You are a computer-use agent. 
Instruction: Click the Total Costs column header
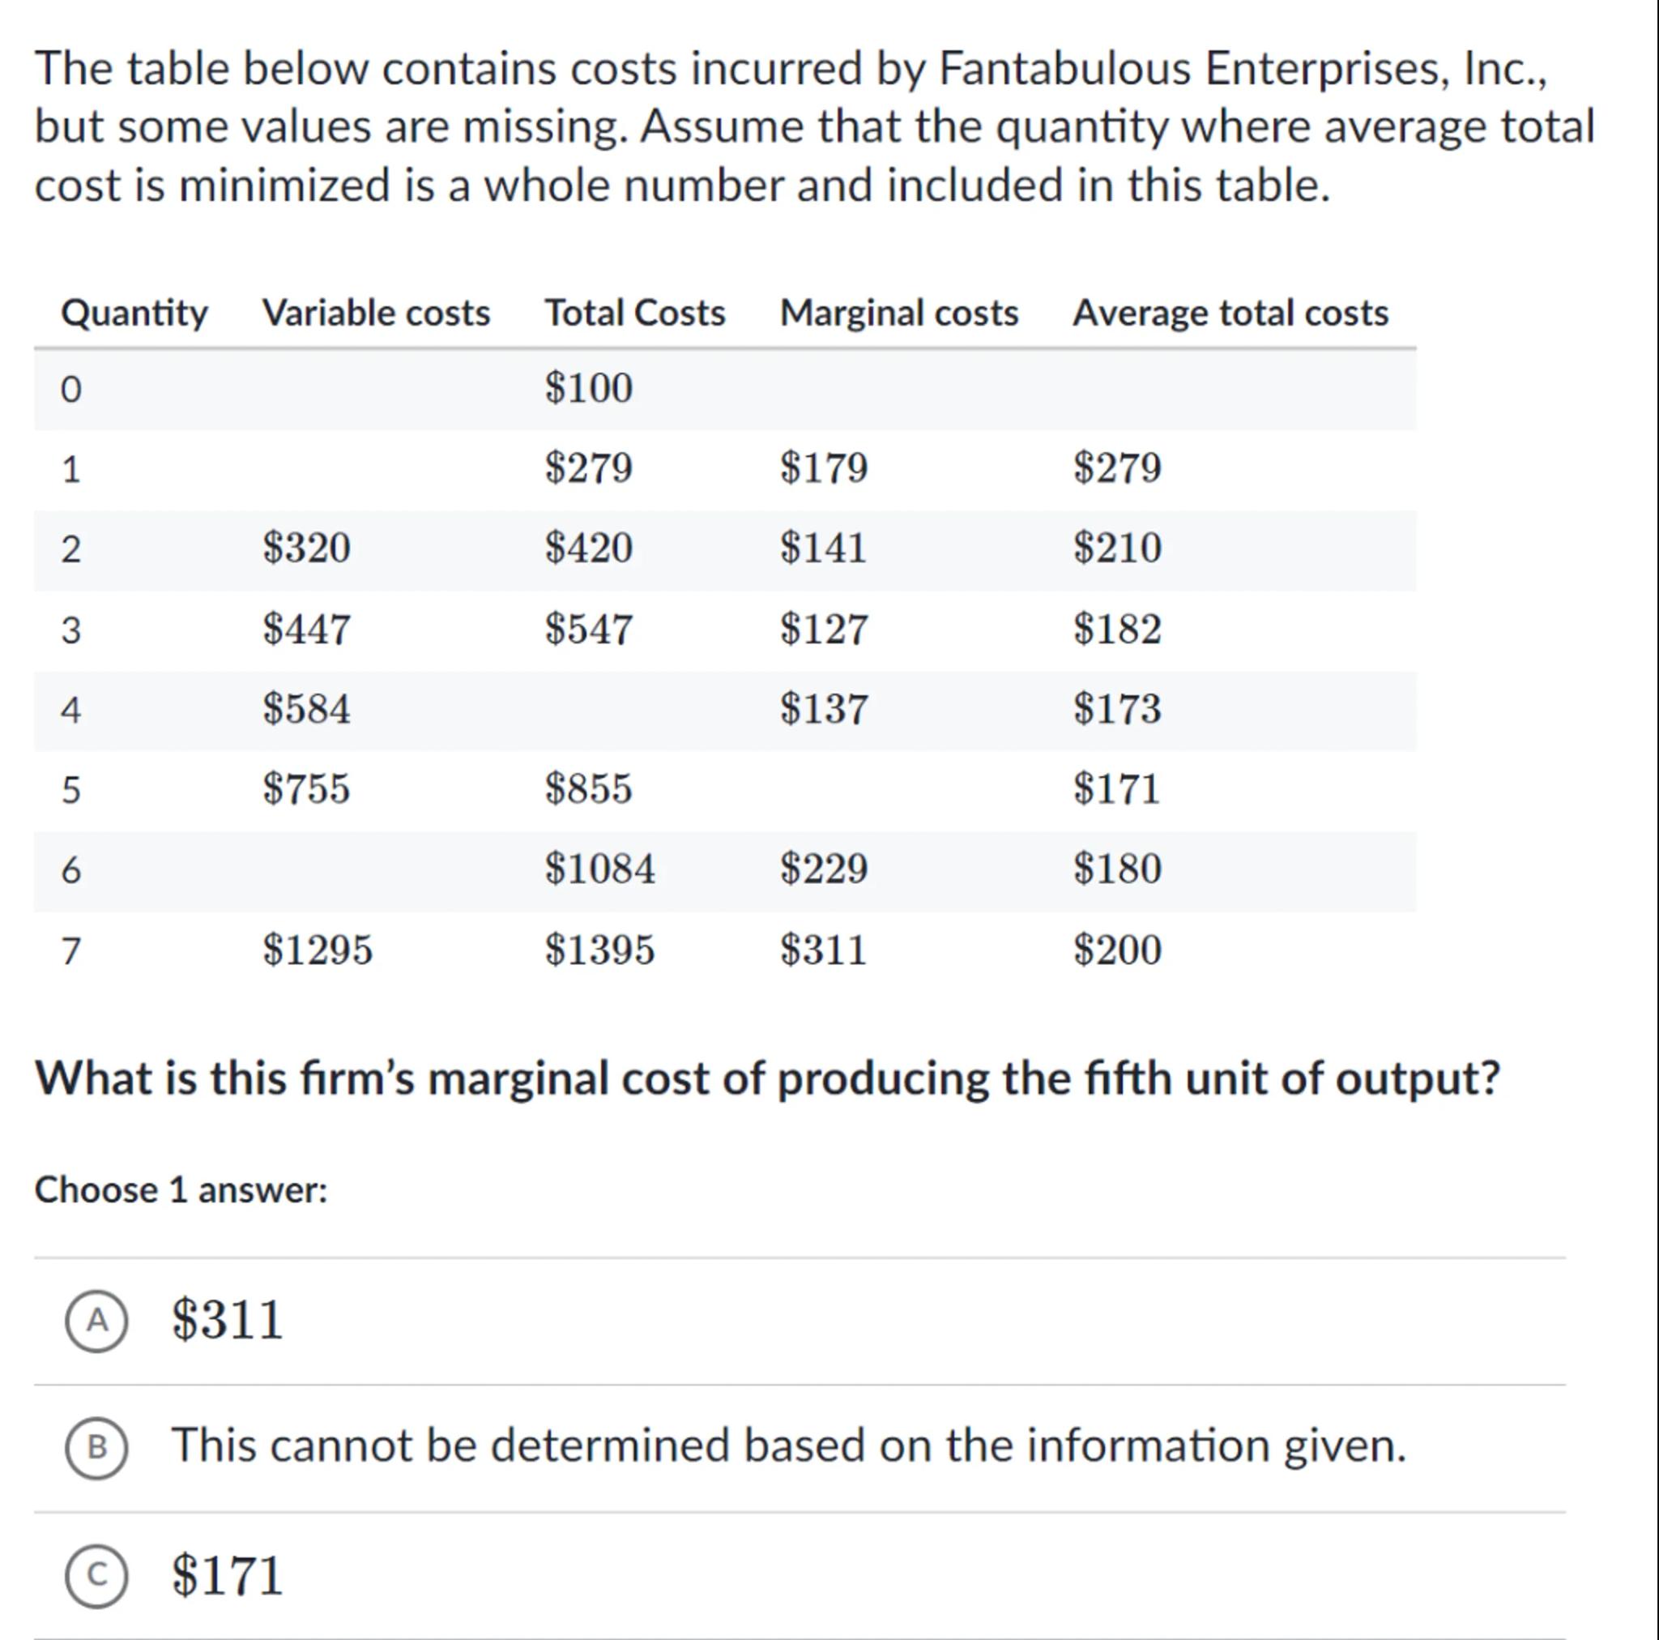(x=634, y=313)
